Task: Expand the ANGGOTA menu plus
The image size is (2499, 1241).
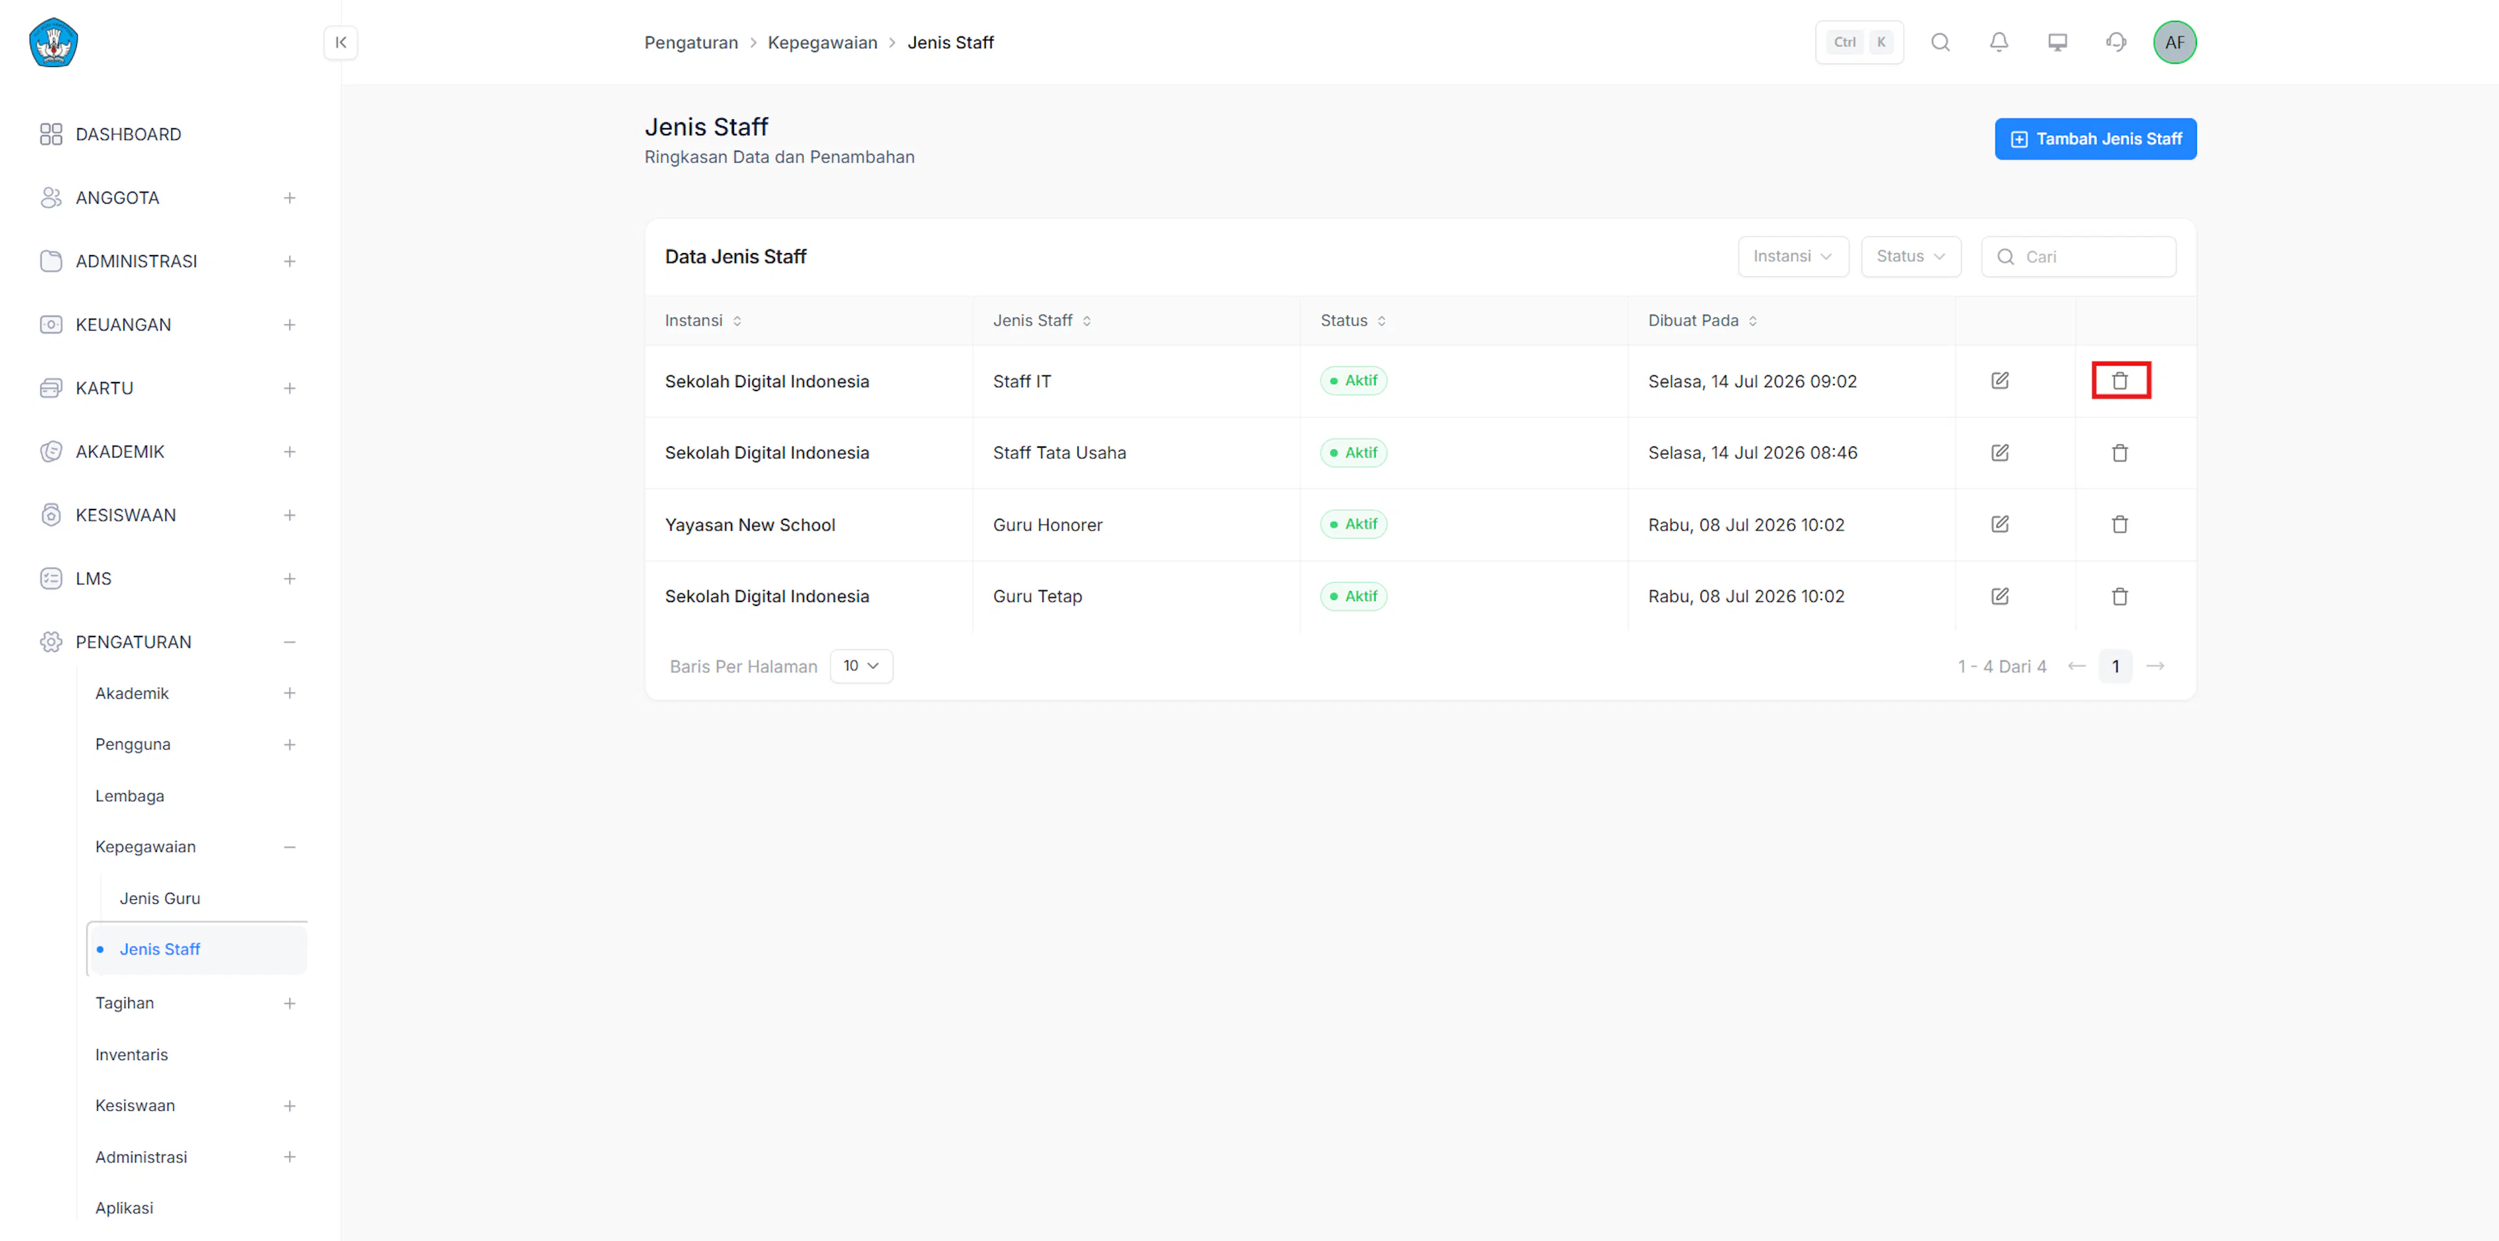Action: [x=289, y=197]
